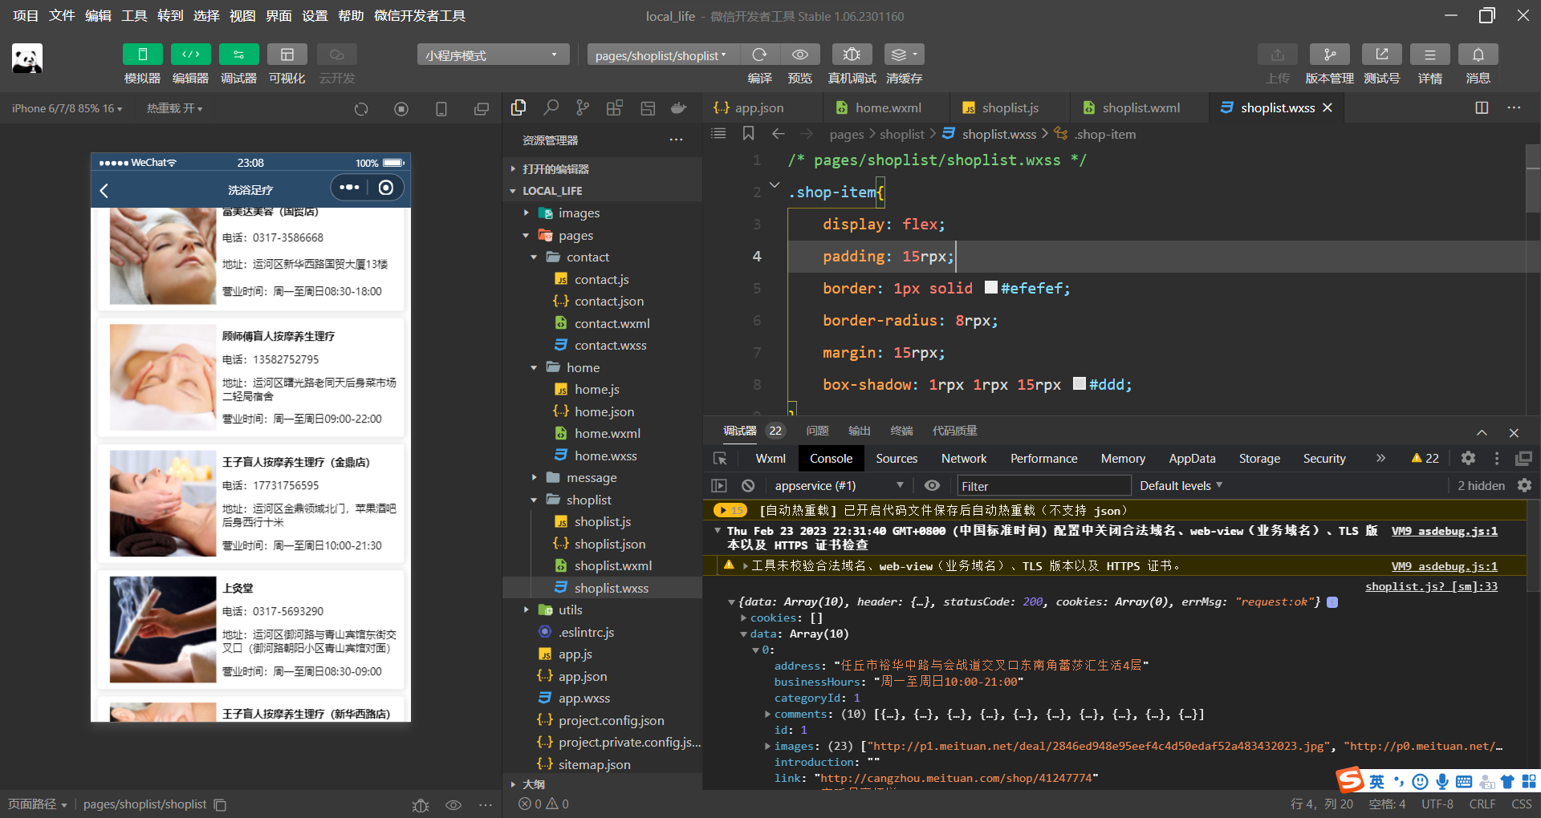Open the notifications bell (消息) icon

click(x=1478, y=55)
